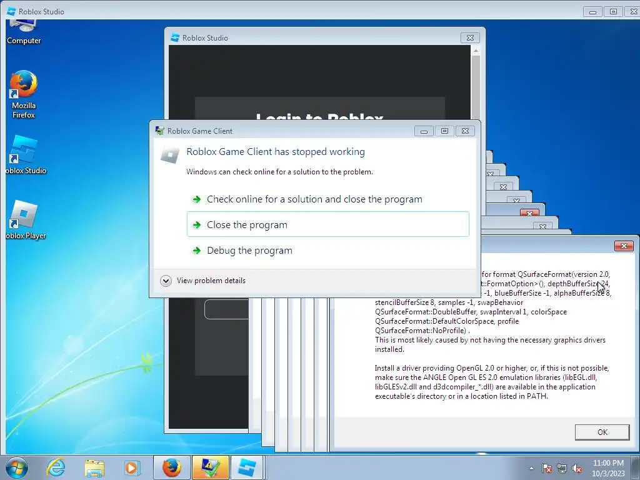The width and height of the screenshot is (640, 480).
Task: Open the muted volume tray icon
Action: pyautogui.click(x=577, y=468)
